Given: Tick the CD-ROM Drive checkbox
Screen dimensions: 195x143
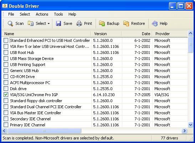Looking at the screenshot, I should (6, 77).
